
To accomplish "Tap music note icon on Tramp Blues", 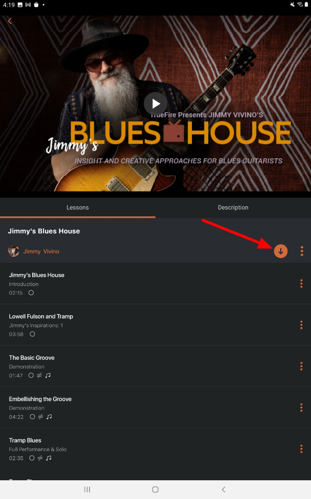I will tap(48, 458).
